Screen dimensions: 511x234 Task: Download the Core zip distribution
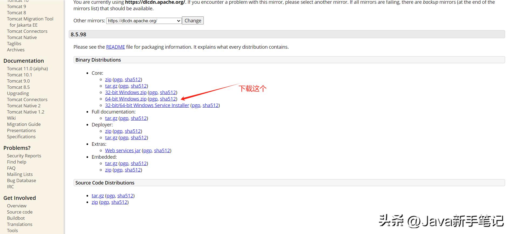pos(108,80)
